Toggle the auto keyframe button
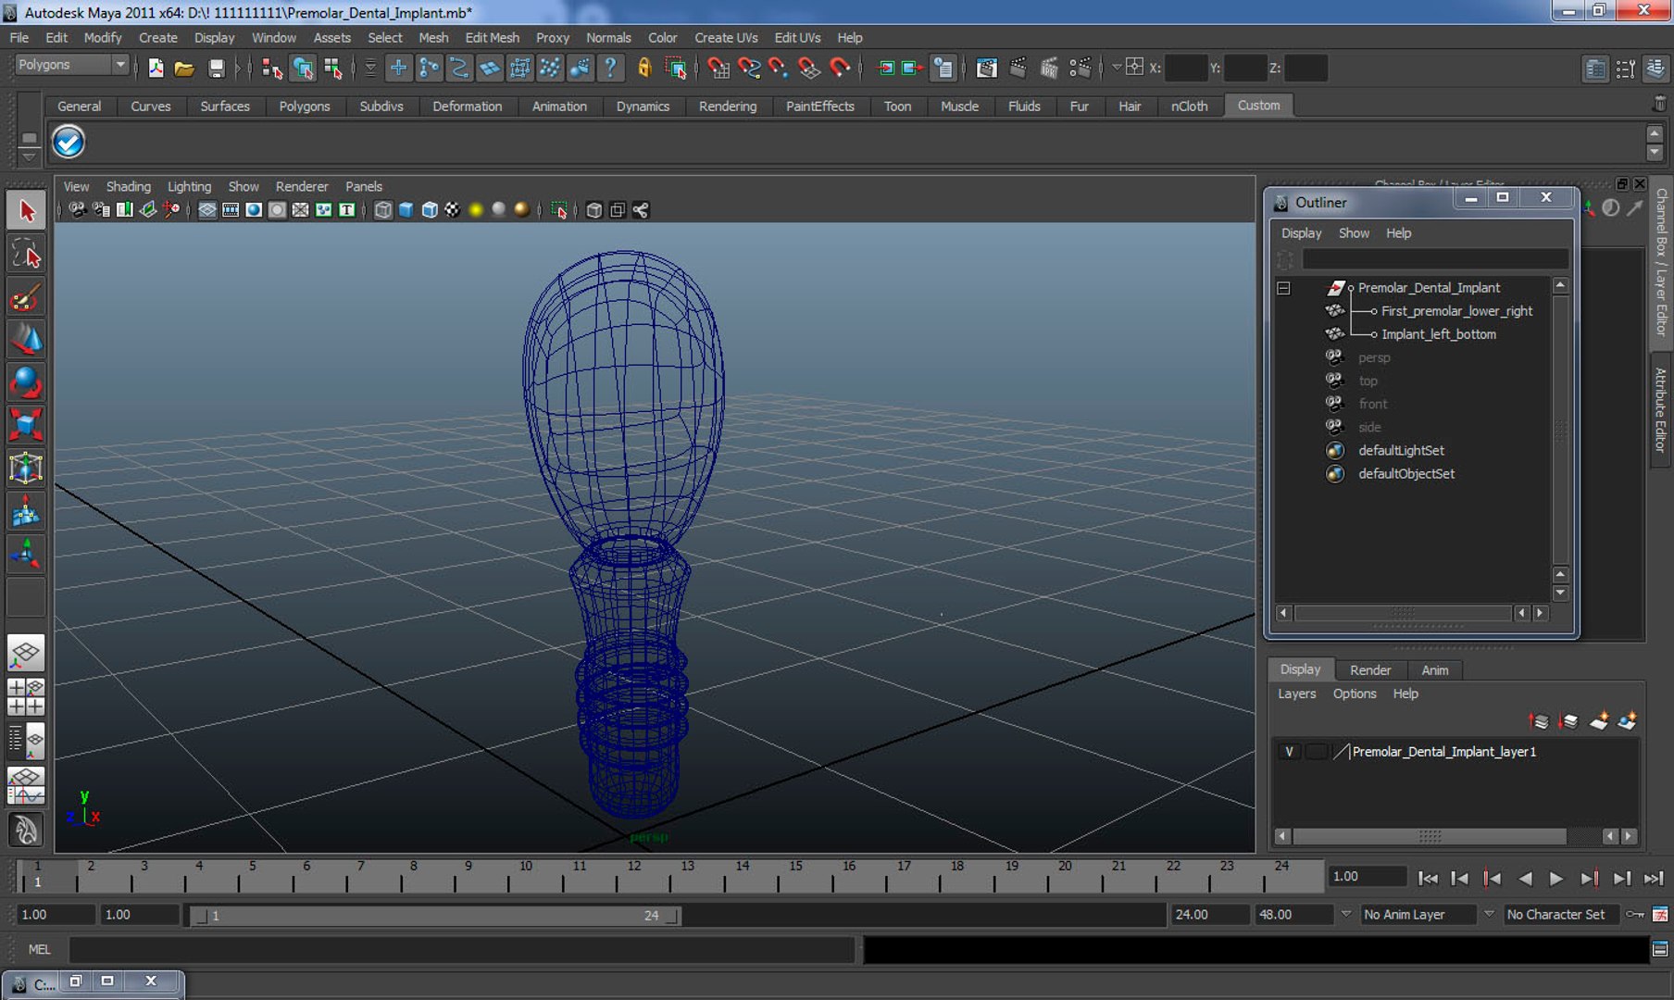Screen dimensions: 1674x1000 [x=1635, y=915]
